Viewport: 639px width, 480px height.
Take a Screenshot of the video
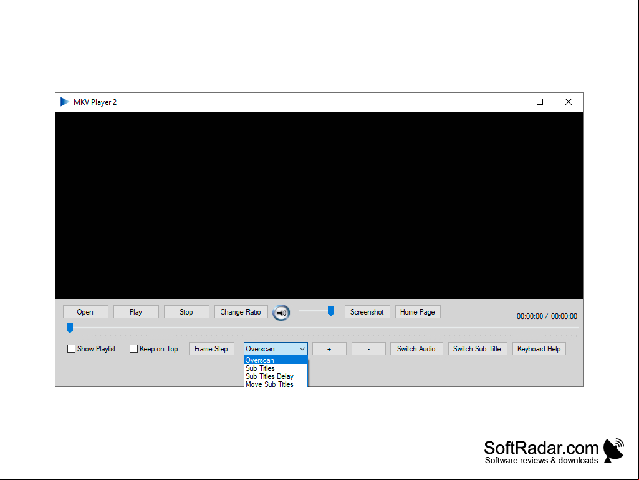point(367,312)
